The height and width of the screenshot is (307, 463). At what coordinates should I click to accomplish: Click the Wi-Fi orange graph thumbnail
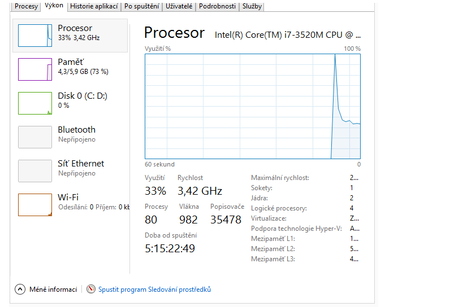35,205
